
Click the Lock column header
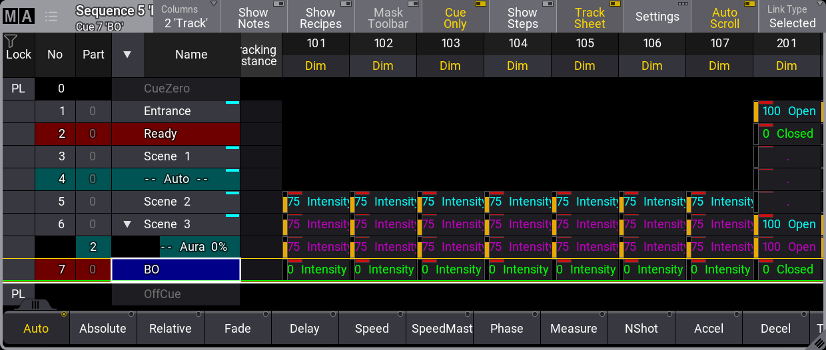pos(19,55)
